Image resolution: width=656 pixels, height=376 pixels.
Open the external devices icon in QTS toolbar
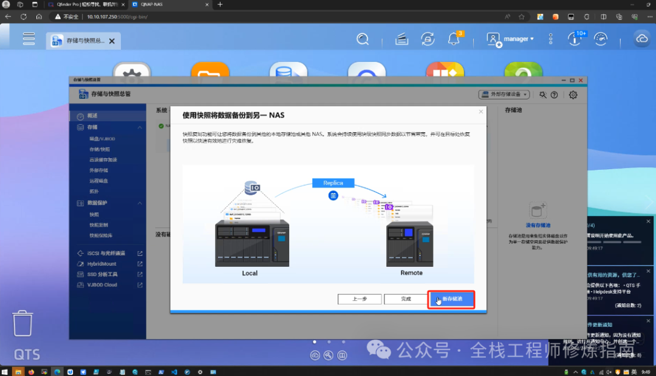pos(428,39)
